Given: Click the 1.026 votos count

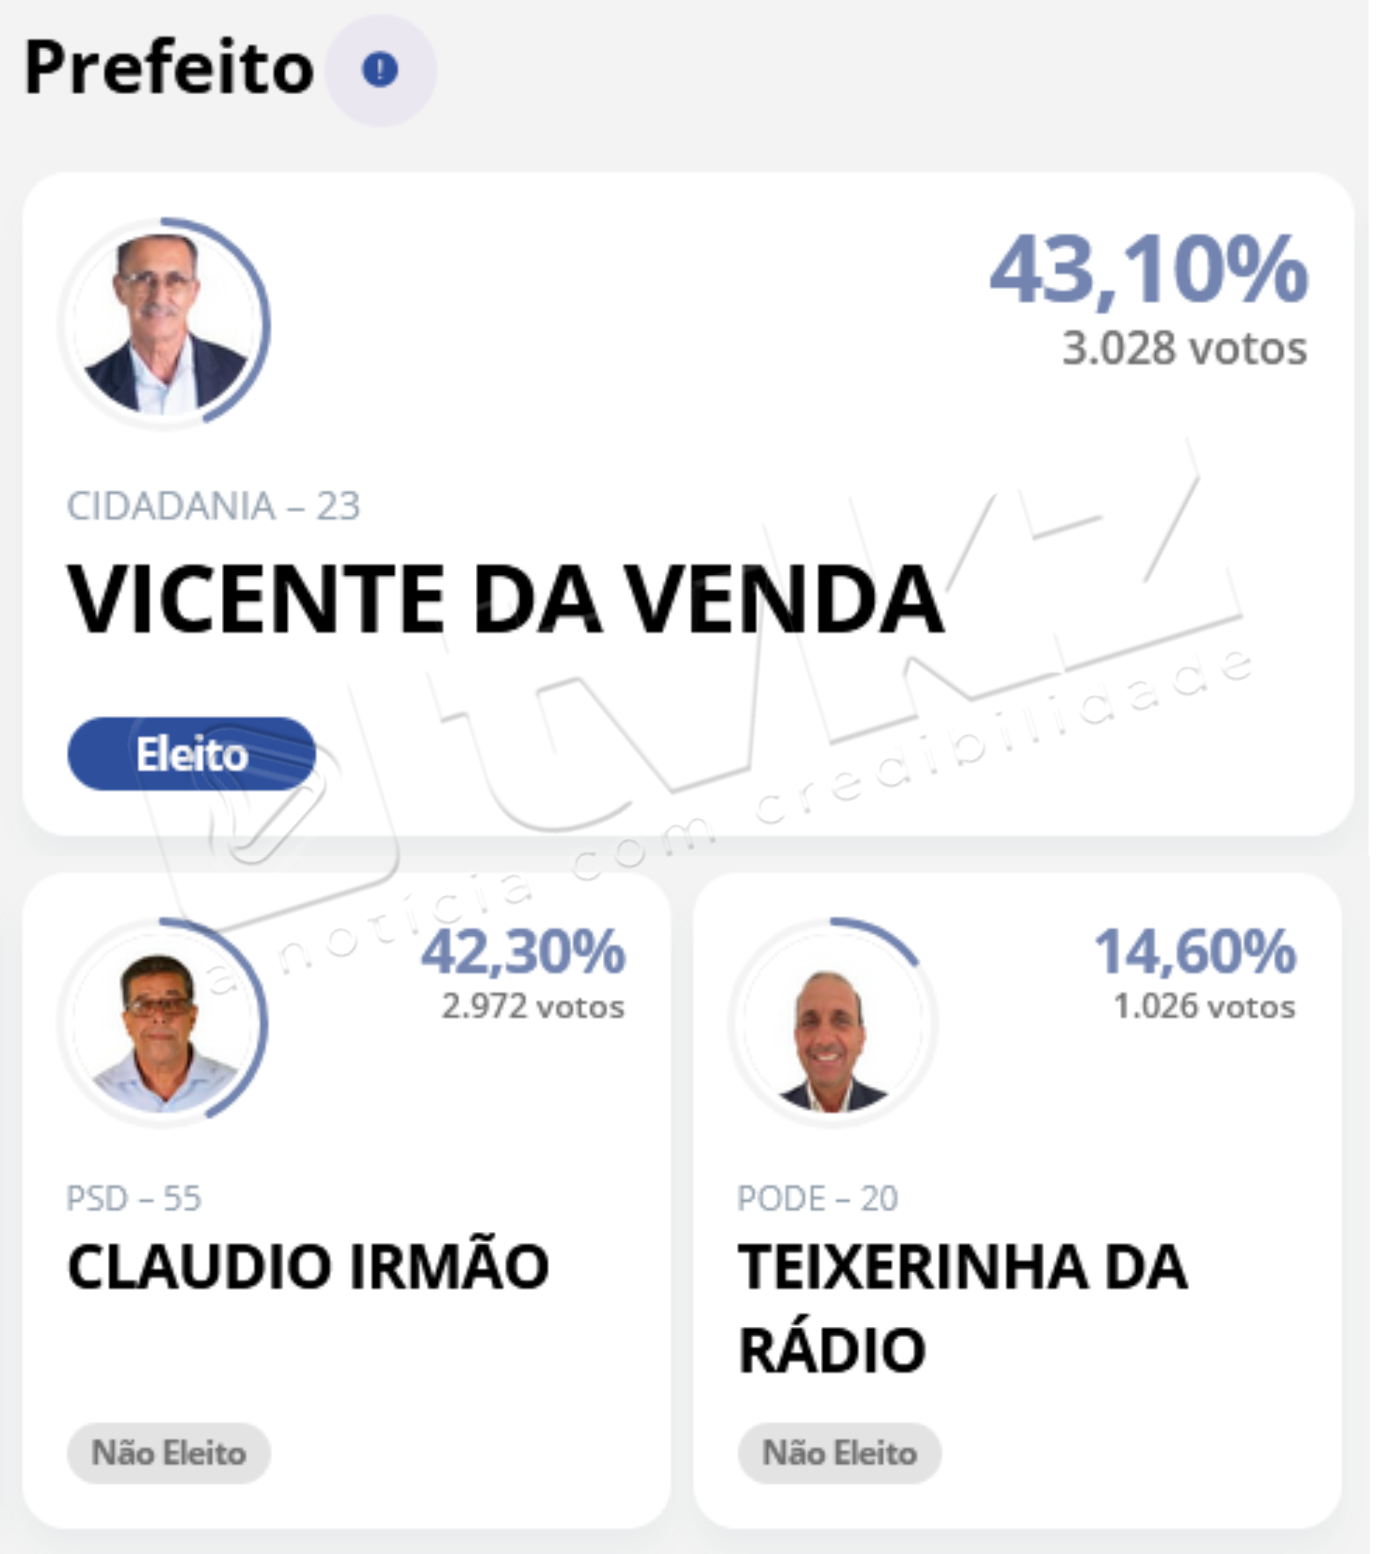Looking at the screenshot, I should (x=1204, y=1006).
